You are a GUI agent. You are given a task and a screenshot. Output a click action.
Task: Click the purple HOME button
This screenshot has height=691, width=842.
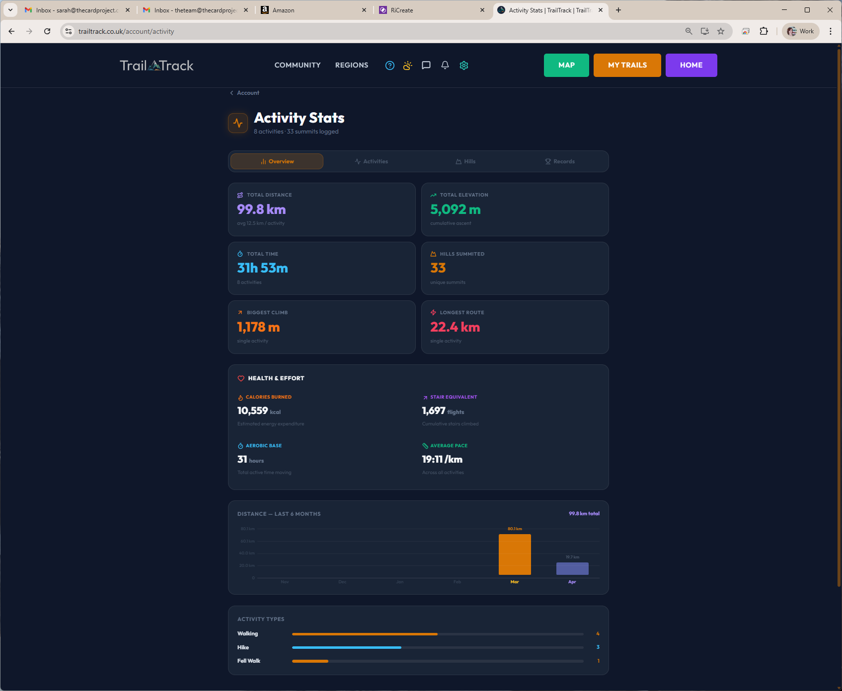pos(691,65)
